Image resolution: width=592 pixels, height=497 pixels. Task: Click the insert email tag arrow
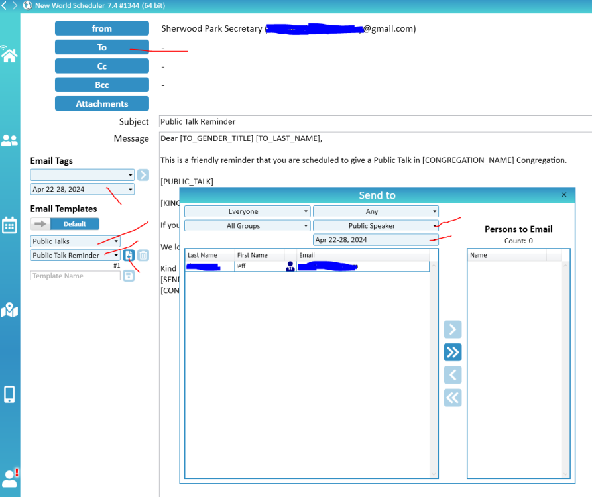pyautogui.click(x=143, y=175)
